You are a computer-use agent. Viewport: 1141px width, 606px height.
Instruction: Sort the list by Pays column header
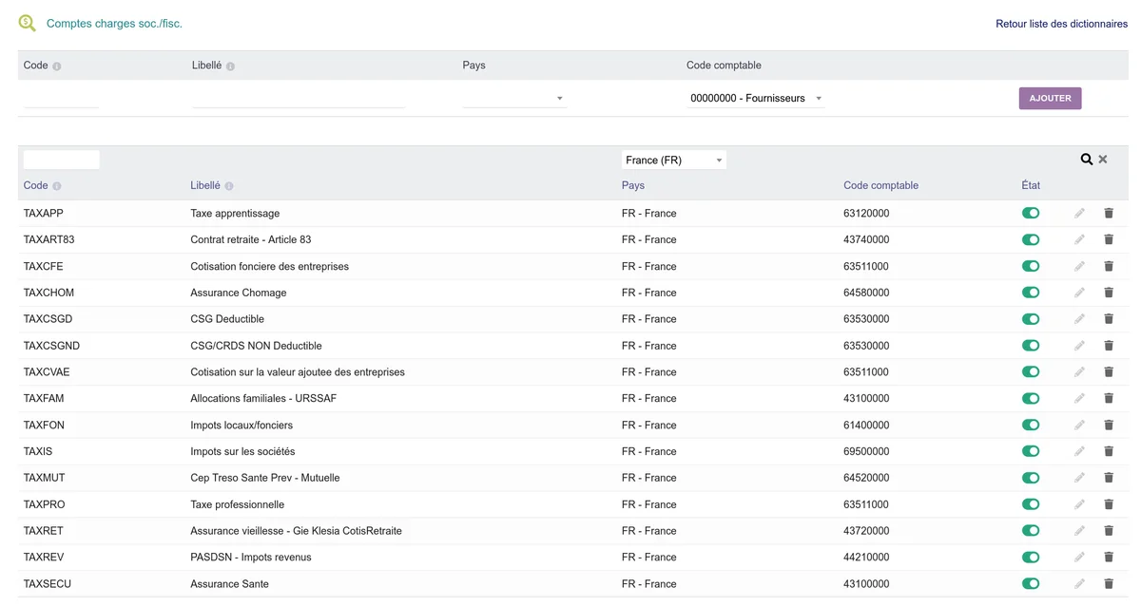pyautogui.click(x=633, y=186)
